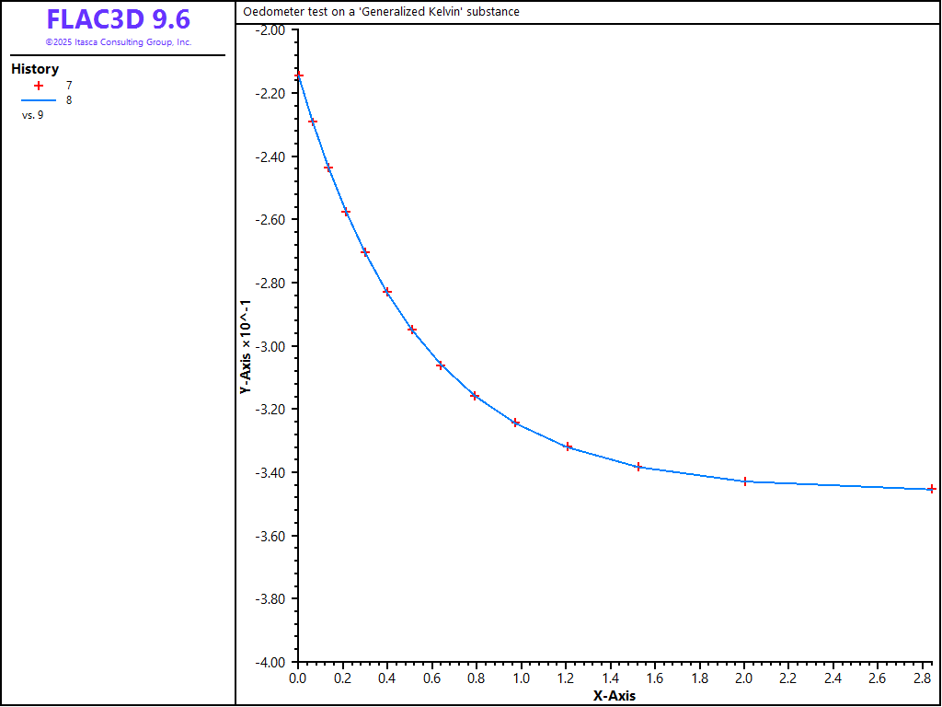Click the data marker near x = 1.2
Viewport: 942px width, 707px height.
click(568, 446)
